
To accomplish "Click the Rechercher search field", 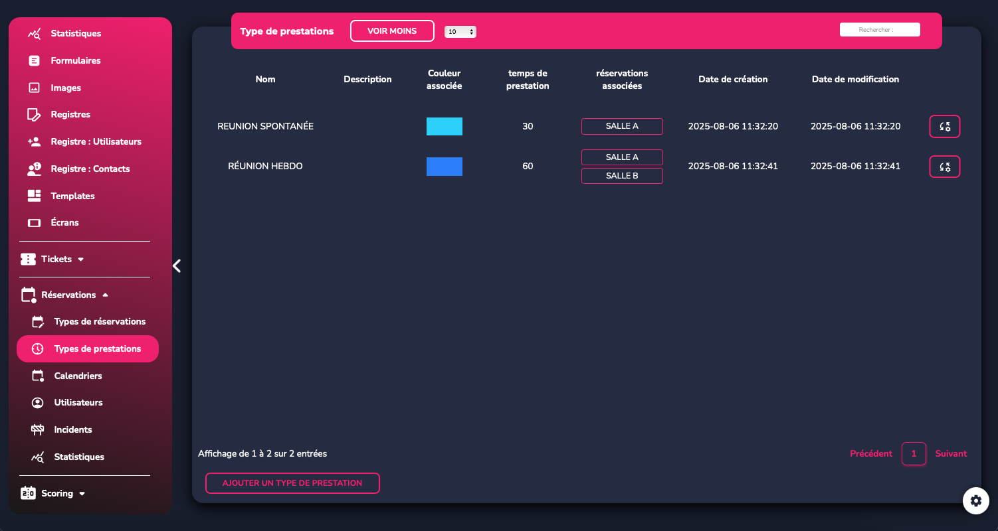I will (x=880, y=30).
